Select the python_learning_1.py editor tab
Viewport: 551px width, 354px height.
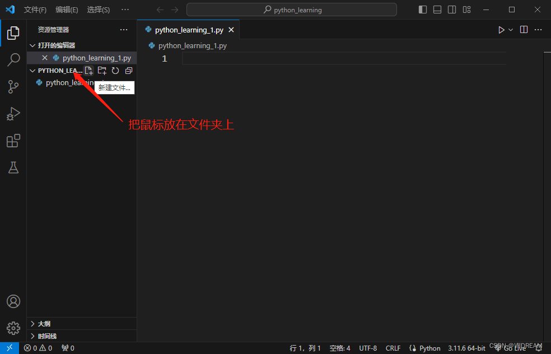click(189, 30)
